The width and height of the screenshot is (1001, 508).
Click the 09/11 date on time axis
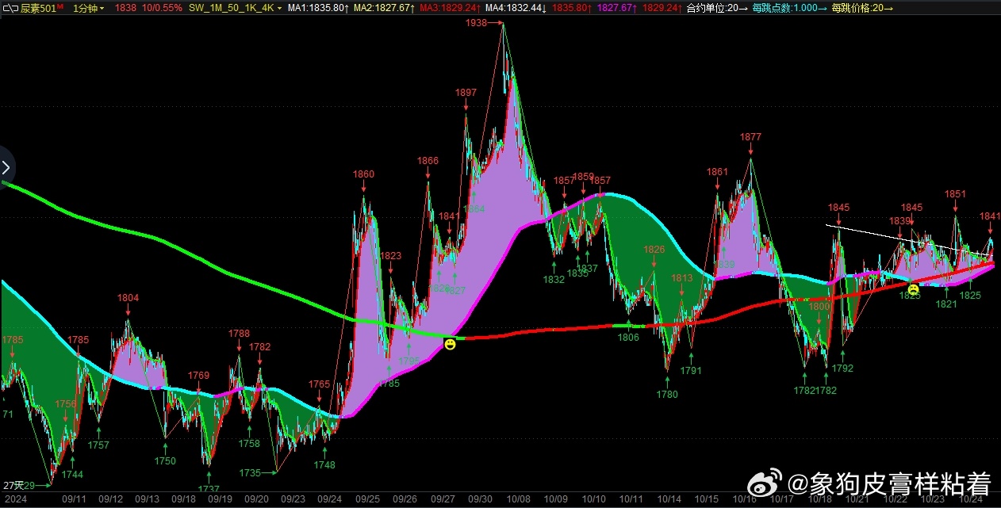click(74, 499)
